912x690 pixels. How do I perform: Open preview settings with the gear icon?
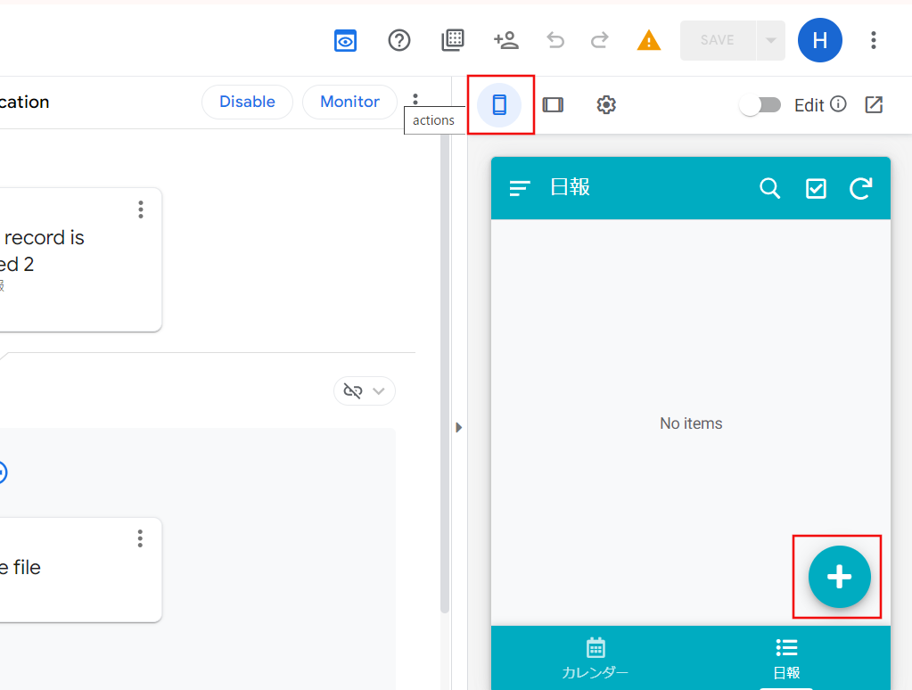(606, 104)
